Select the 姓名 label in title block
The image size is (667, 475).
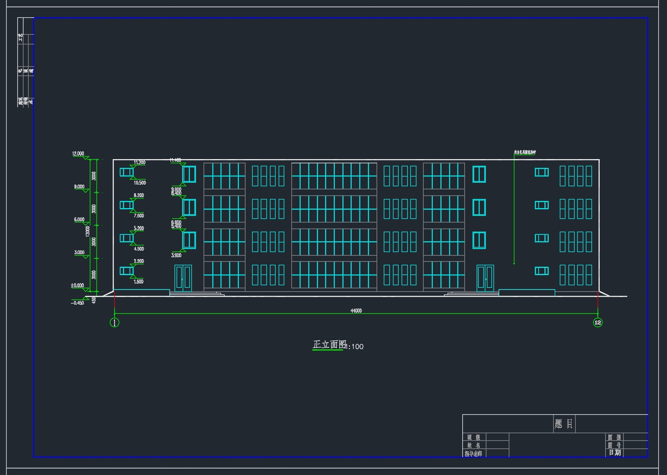[474, 445]
